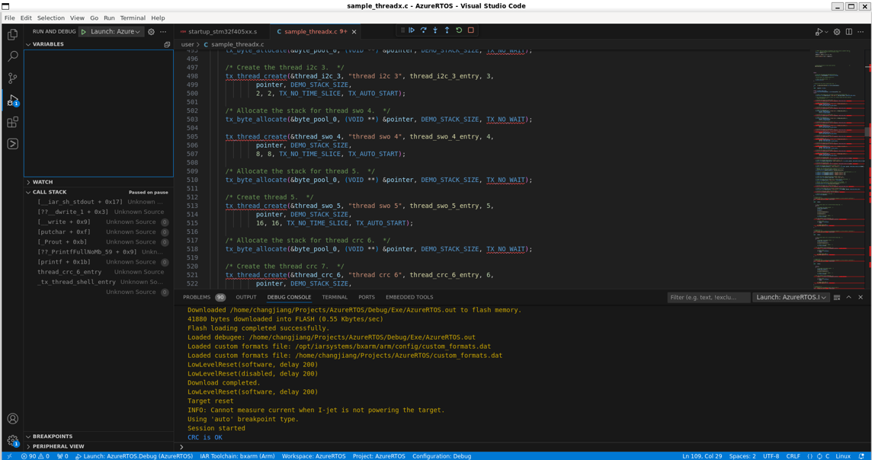Stop debugging with the red square
The height and width of the screenshot is (460, 872).
coord(471,30)
